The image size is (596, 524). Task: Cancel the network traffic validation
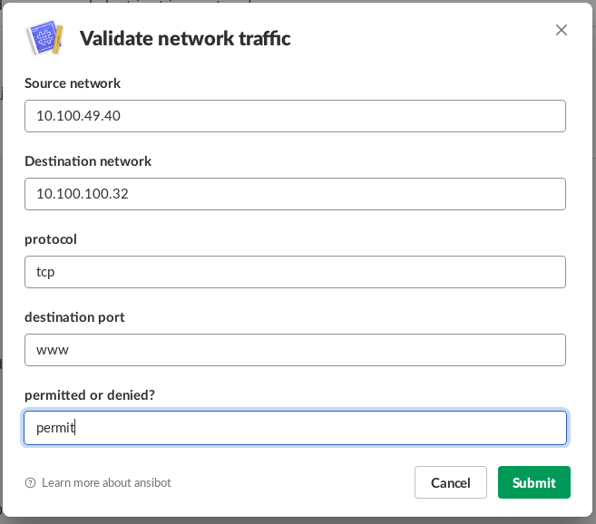pyautogui.click(x=450, y=482)
